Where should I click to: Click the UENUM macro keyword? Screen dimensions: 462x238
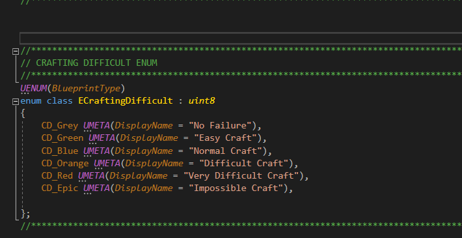click(34, 88)
